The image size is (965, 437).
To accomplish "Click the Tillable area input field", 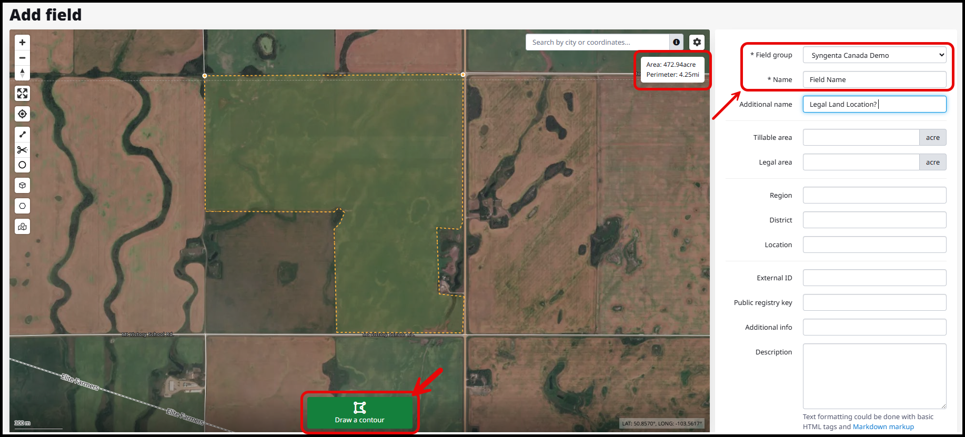I will point(861,137).
